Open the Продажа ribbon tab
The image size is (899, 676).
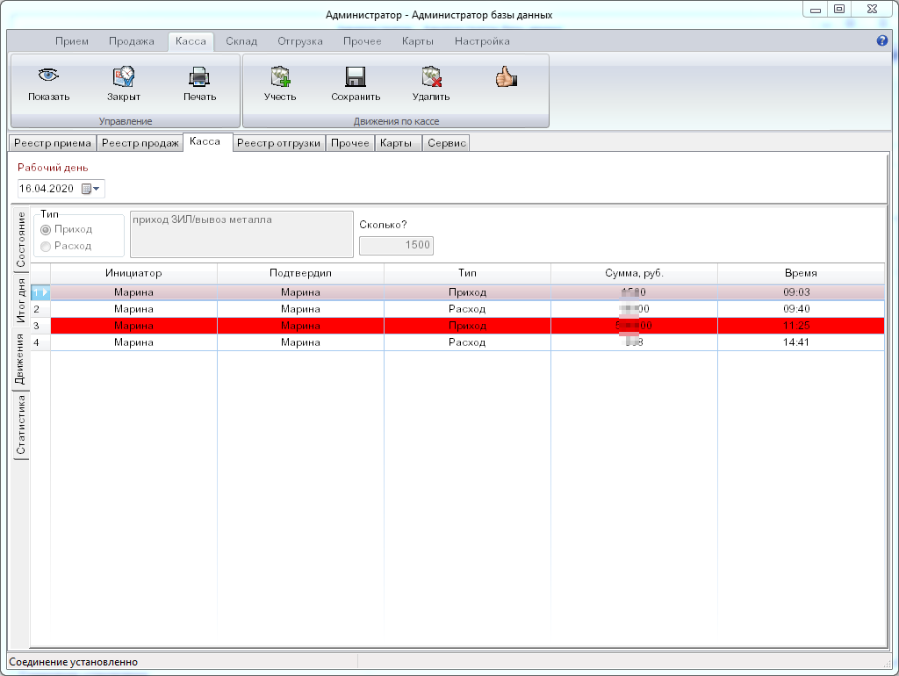[132, 41]
